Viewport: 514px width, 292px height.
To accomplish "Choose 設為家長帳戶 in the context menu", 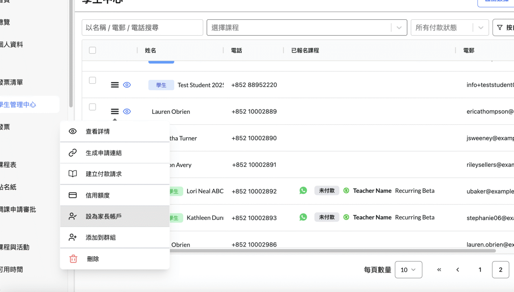I will click(x=104, y=216).
